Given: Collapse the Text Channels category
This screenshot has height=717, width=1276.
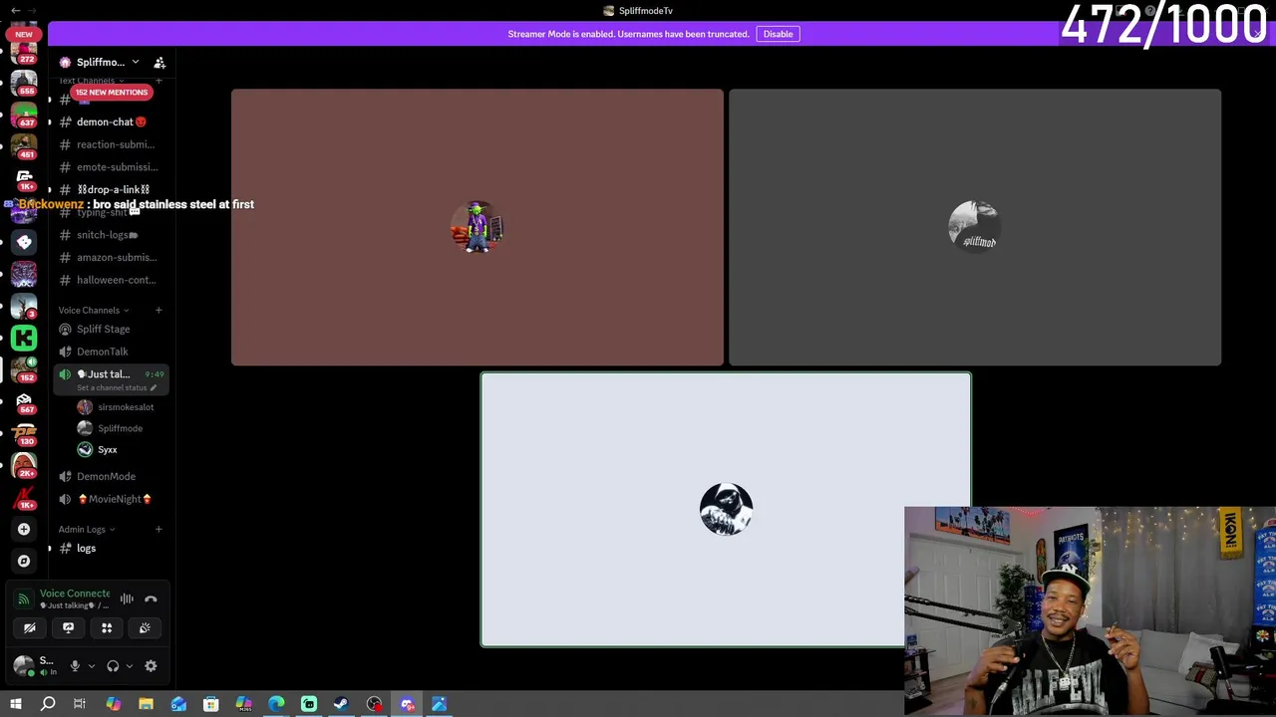Looking at the screenshot, I should [x=91, y=81].
